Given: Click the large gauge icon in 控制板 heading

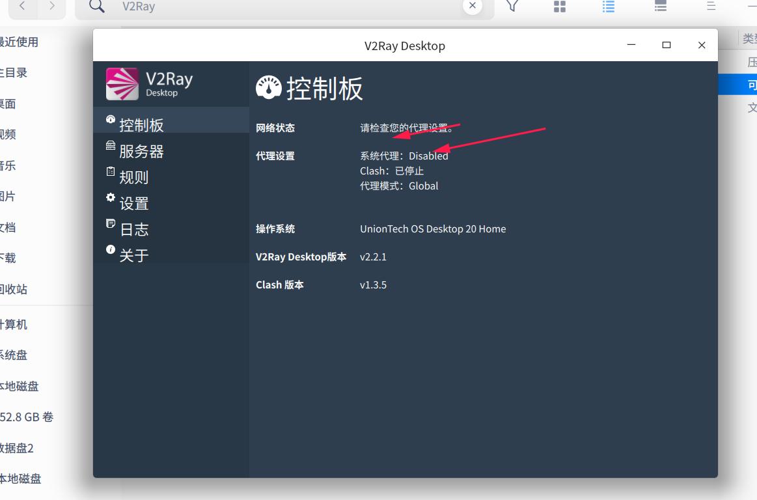Looking at the screenshot, I should tap(269, 87).
